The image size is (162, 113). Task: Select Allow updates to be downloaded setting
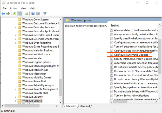[136, 30]
